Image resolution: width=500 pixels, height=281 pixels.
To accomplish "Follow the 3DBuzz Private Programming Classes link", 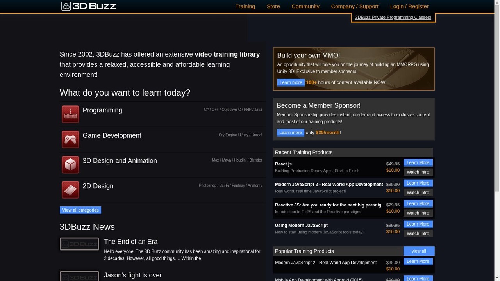I will pyautogui.click(x=393, y=17).
